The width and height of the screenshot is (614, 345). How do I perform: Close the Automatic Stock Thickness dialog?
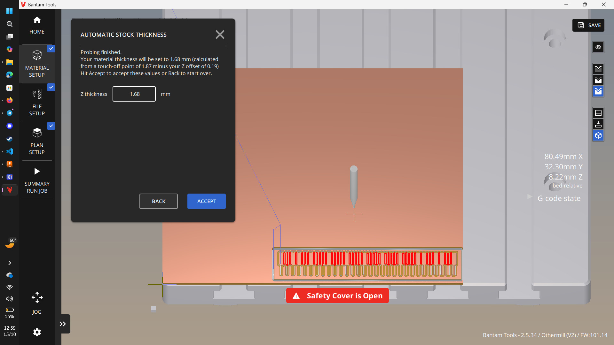220,34
